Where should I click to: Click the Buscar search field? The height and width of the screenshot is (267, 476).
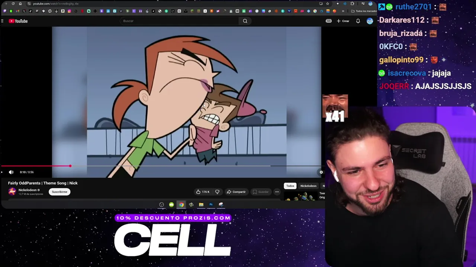pyautogui.click(x=179, y=21)
